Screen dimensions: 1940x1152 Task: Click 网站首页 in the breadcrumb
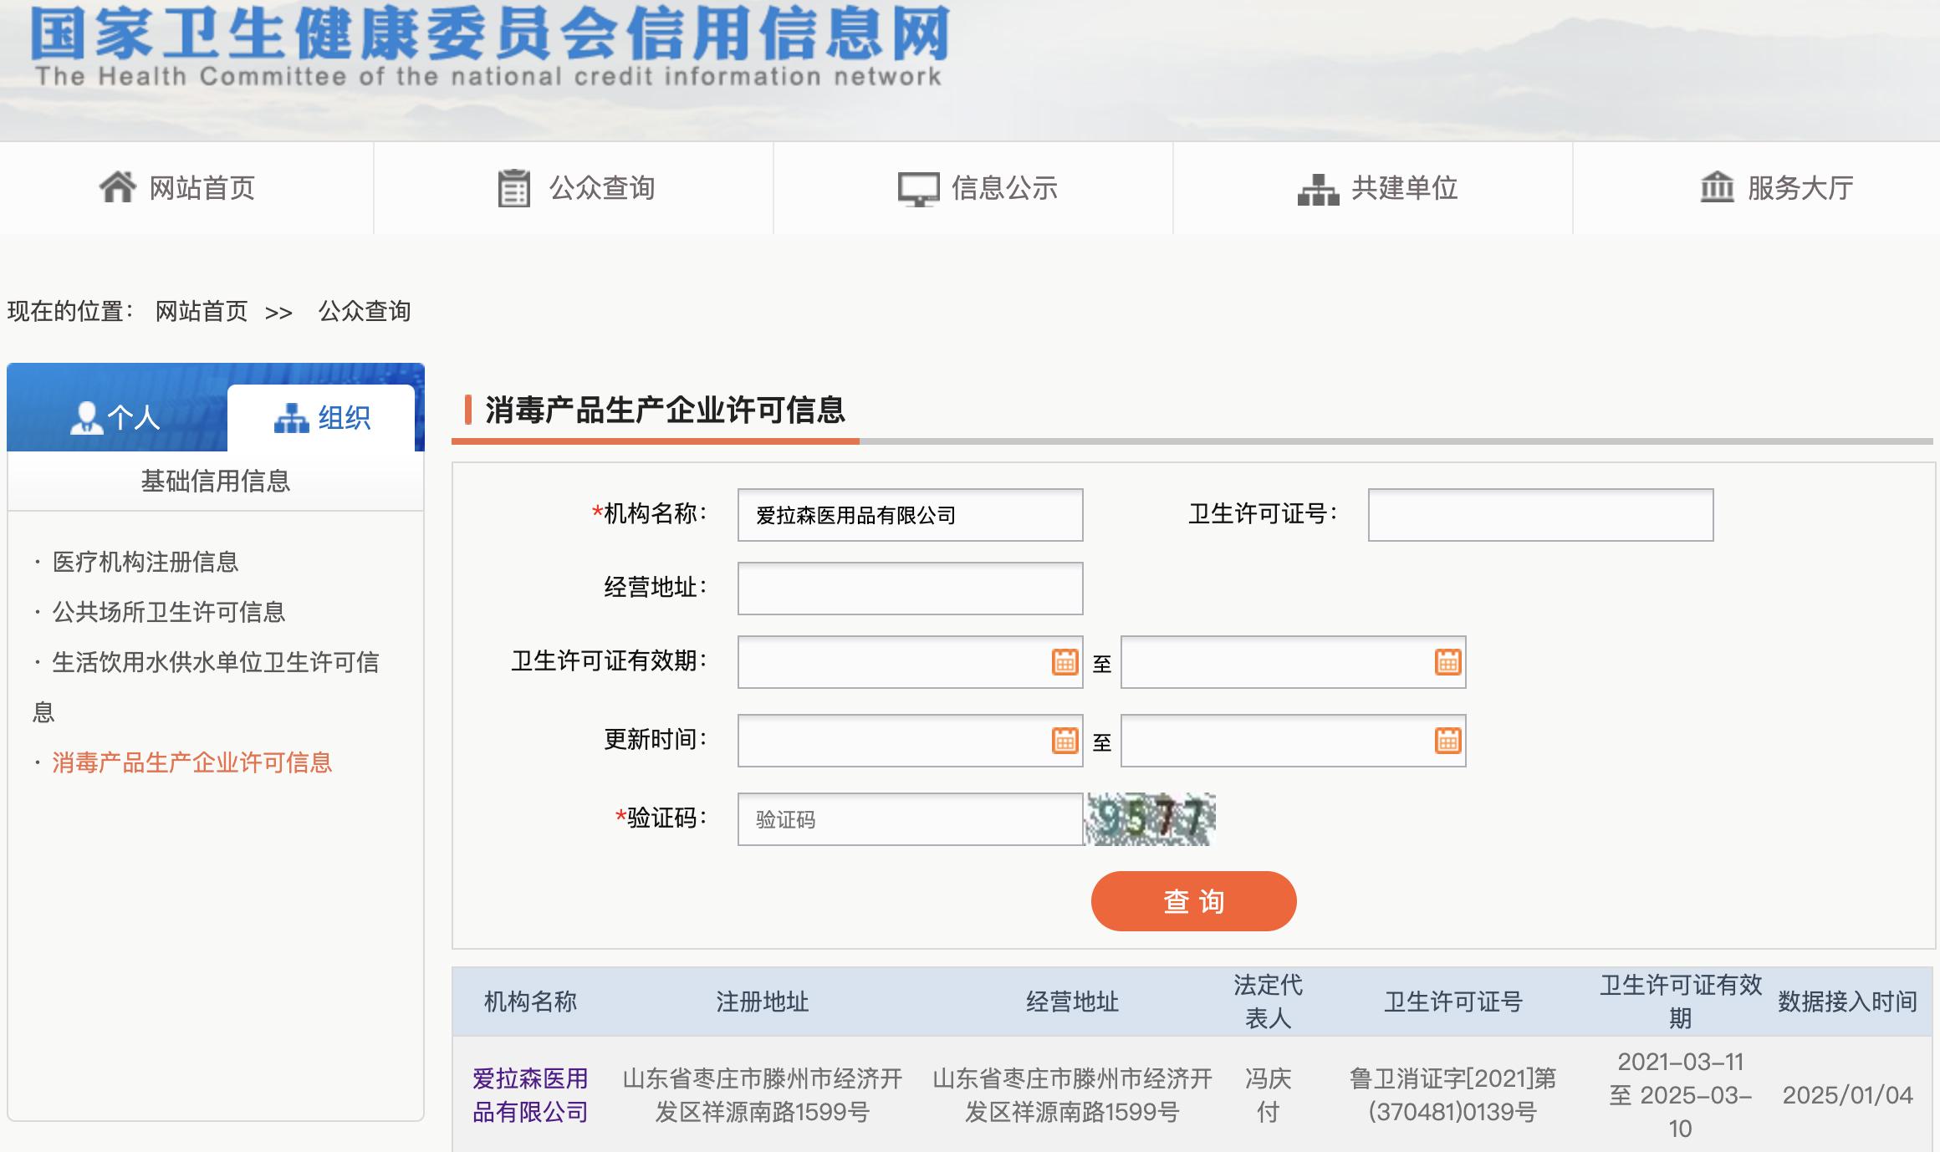click(x=202, y=312)
